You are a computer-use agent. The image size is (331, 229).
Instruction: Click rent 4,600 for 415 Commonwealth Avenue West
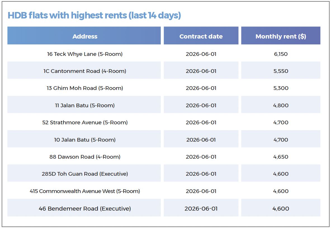click(x=281, y=191)
